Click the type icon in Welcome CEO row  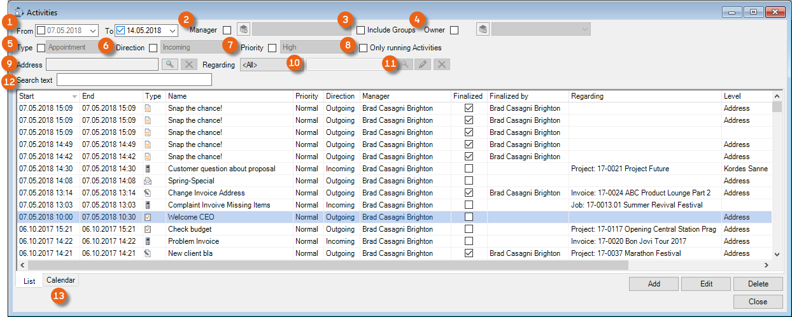tap(148, 217)
